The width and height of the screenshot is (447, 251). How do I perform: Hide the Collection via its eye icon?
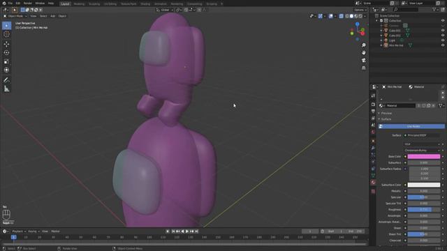443,20
